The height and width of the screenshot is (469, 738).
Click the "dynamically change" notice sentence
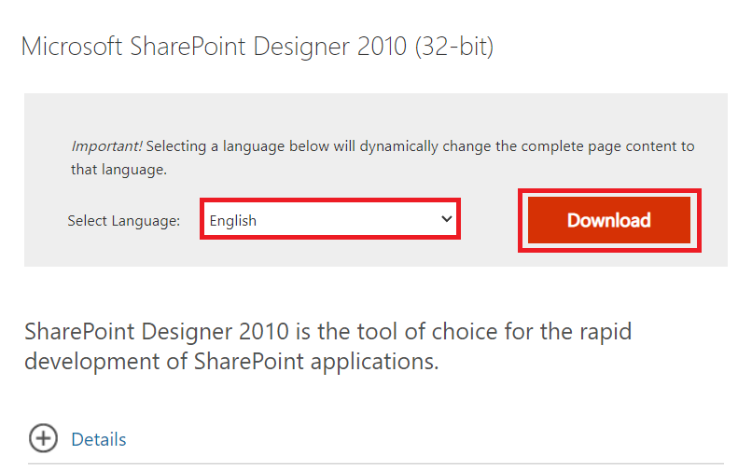pos(420,146)
